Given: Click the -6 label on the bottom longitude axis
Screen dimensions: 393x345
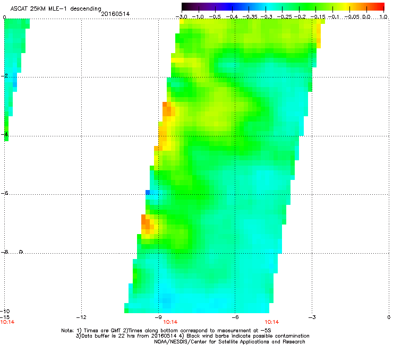Looking at the screenshot, I should (235, 317).
